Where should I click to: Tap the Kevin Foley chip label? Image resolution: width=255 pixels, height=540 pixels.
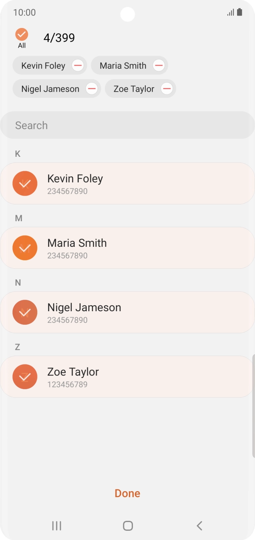pyautogui.click(x=43, y=66)
